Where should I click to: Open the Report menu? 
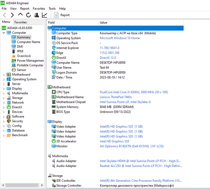(25, 9)
